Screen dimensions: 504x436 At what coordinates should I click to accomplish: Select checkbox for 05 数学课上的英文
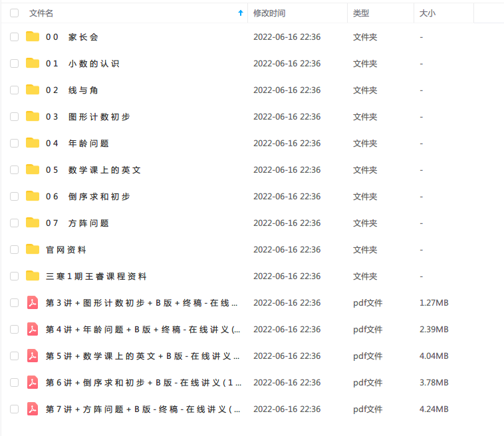[14, 170]
